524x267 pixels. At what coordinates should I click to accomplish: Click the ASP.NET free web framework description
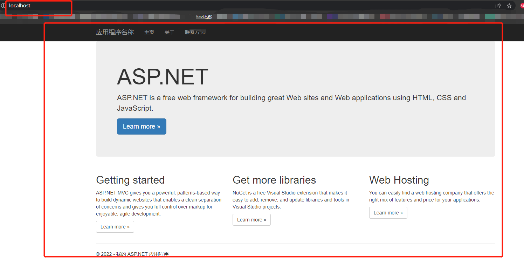pos(291,103)
